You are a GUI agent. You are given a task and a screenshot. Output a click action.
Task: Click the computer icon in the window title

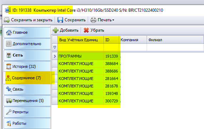8,10
